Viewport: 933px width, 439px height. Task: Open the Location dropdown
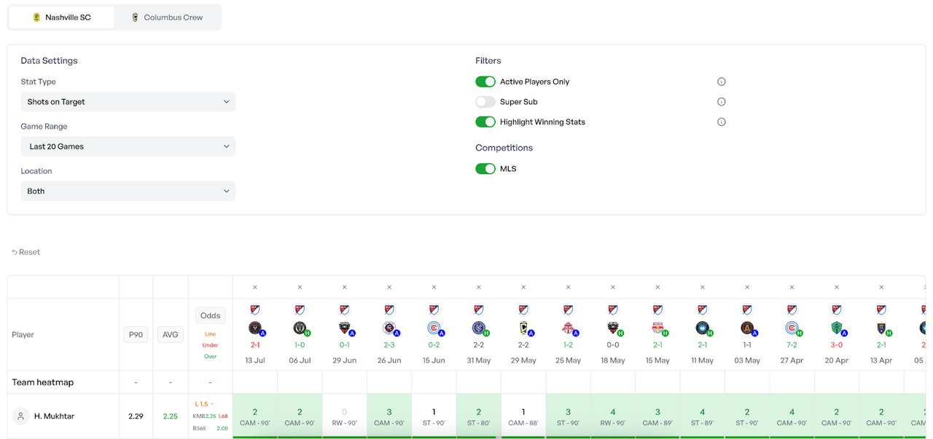pos(128,191)
